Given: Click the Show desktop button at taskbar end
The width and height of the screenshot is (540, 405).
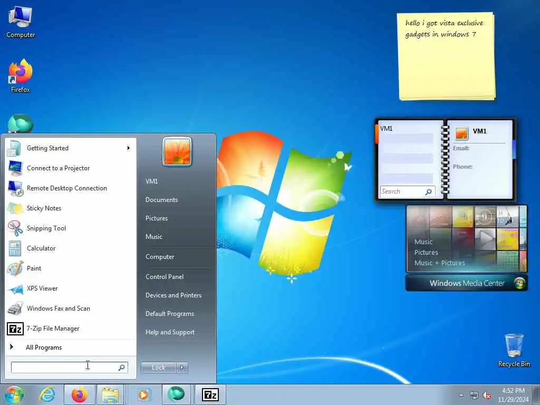Looking at the screenshot, I should point(537,394).
